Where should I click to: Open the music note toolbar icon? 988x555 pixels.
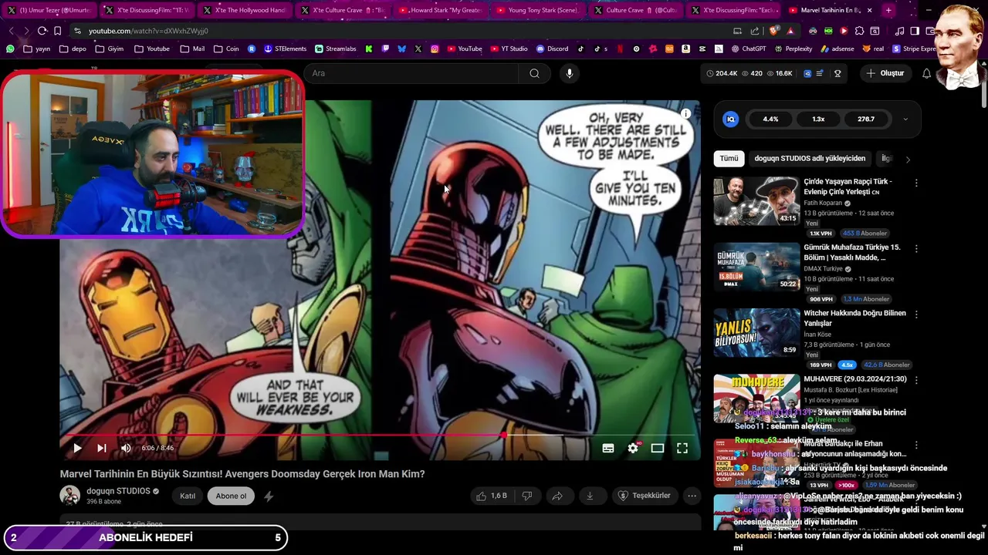pos(899,31)
